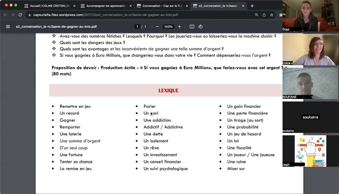Reload the PDF page
The image size is (339, 194).
click(20, 15)
